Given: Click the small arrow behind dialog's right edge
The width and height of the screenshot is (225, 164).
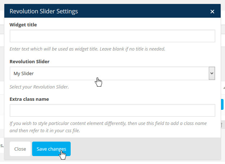Looking at the screenshot, I should tap(223, 87).
